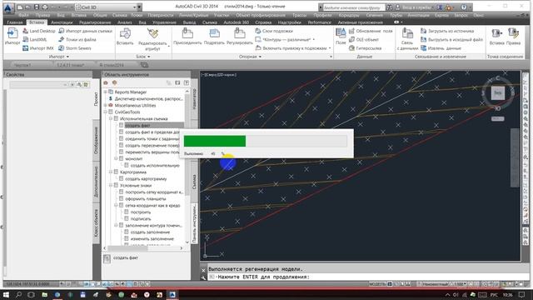Click the Импорт IMX tool
This screenshot has width=533, height=300.
pyautogui.click(x=38, y=48)
